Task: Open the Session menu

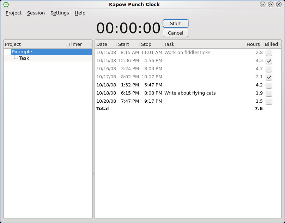Action: coord(36,13)
